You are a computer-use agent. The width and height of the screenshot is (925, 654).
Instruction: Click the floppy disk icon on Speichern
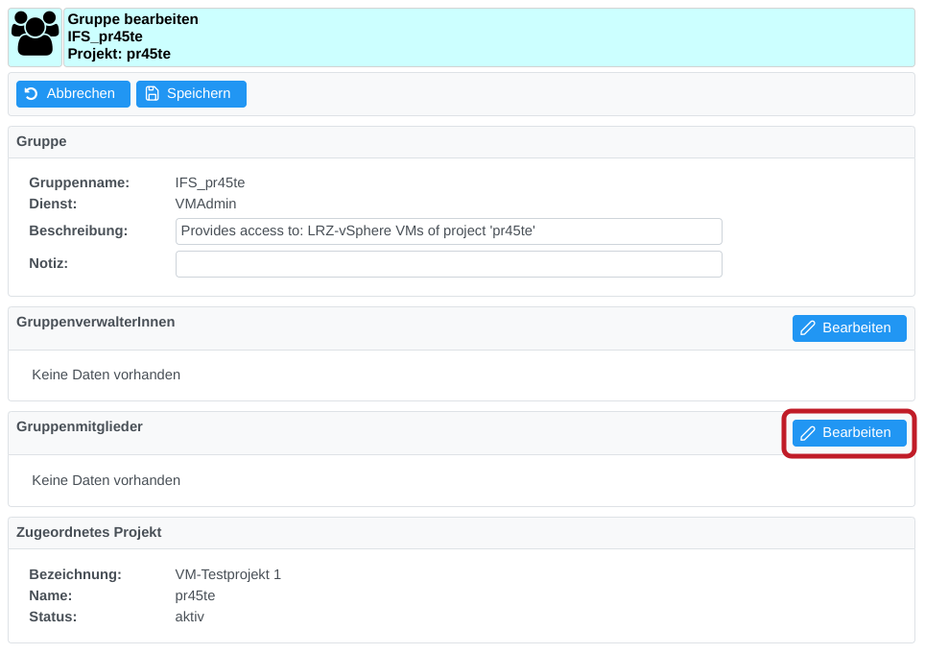tap(152, 94)
